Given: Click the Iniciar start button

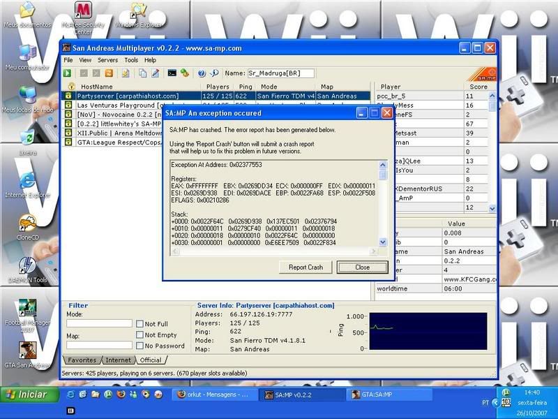Looking at the screenshot, I should click(x=29, y=395).
